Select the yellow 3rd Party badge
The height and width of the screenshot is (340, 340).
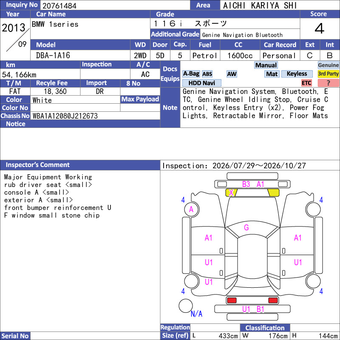(328, 74)
